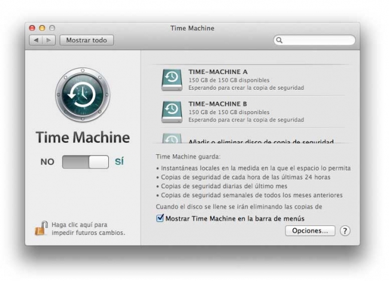Screen dimensions: 389x281
Task: Go back with the left arrow button
Action: tap(37, 40)
